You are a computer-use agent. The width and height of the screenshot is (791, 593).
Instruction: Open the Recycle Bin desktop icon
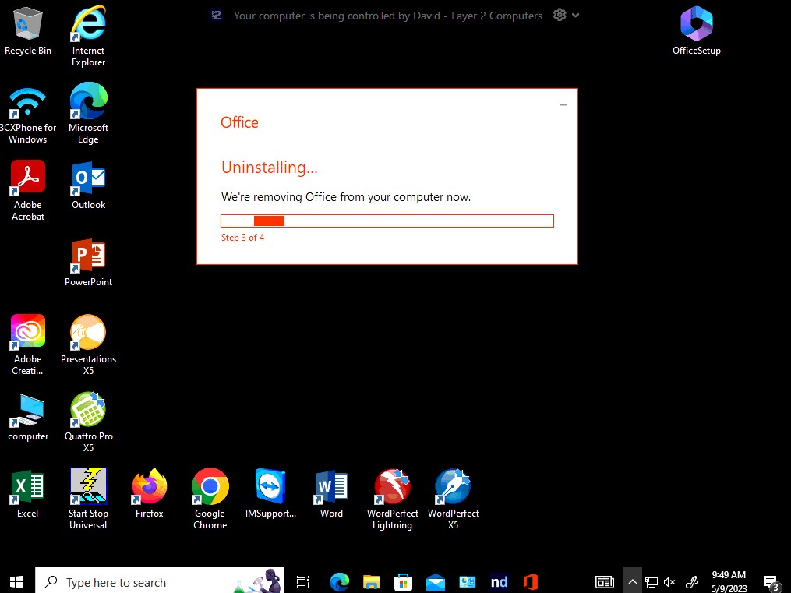click(28, 31)
